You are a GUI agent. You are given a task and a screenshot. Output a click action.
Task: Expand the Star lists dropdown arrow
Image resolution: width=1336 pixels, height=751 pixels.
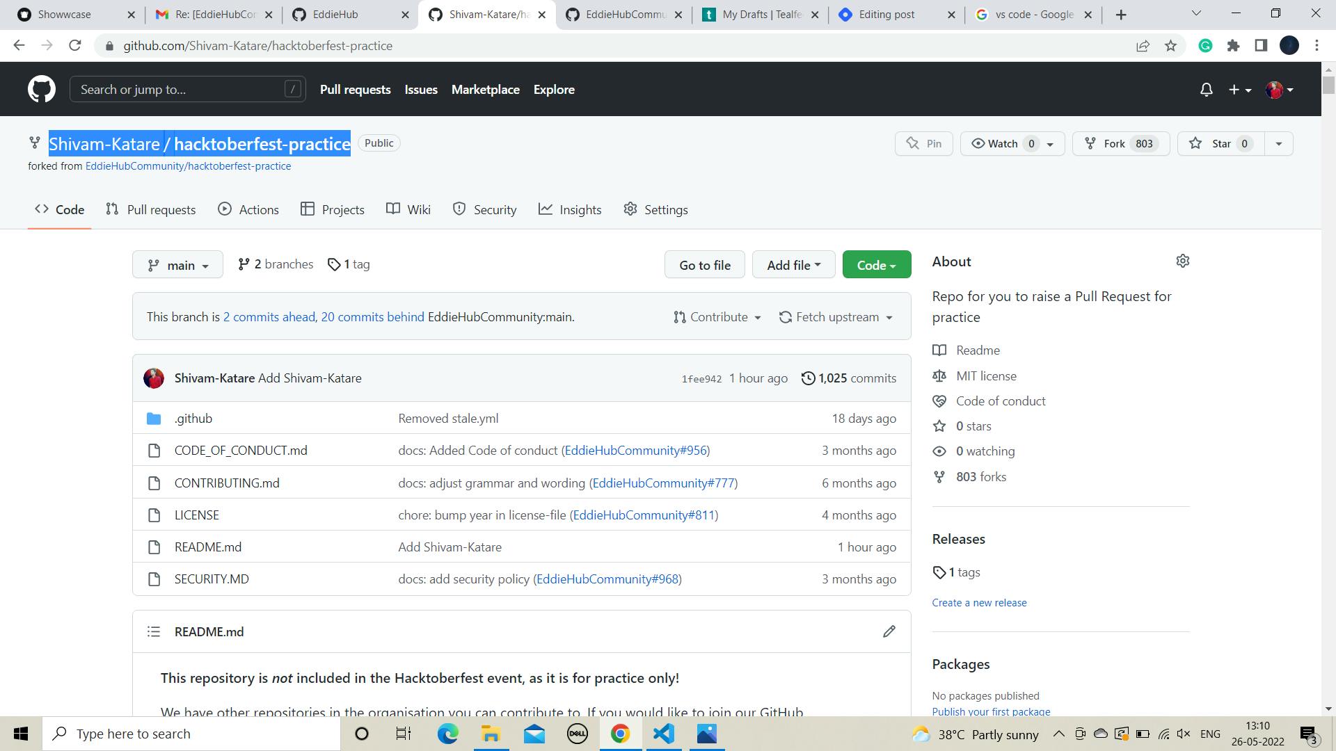tap(1278, 143)
